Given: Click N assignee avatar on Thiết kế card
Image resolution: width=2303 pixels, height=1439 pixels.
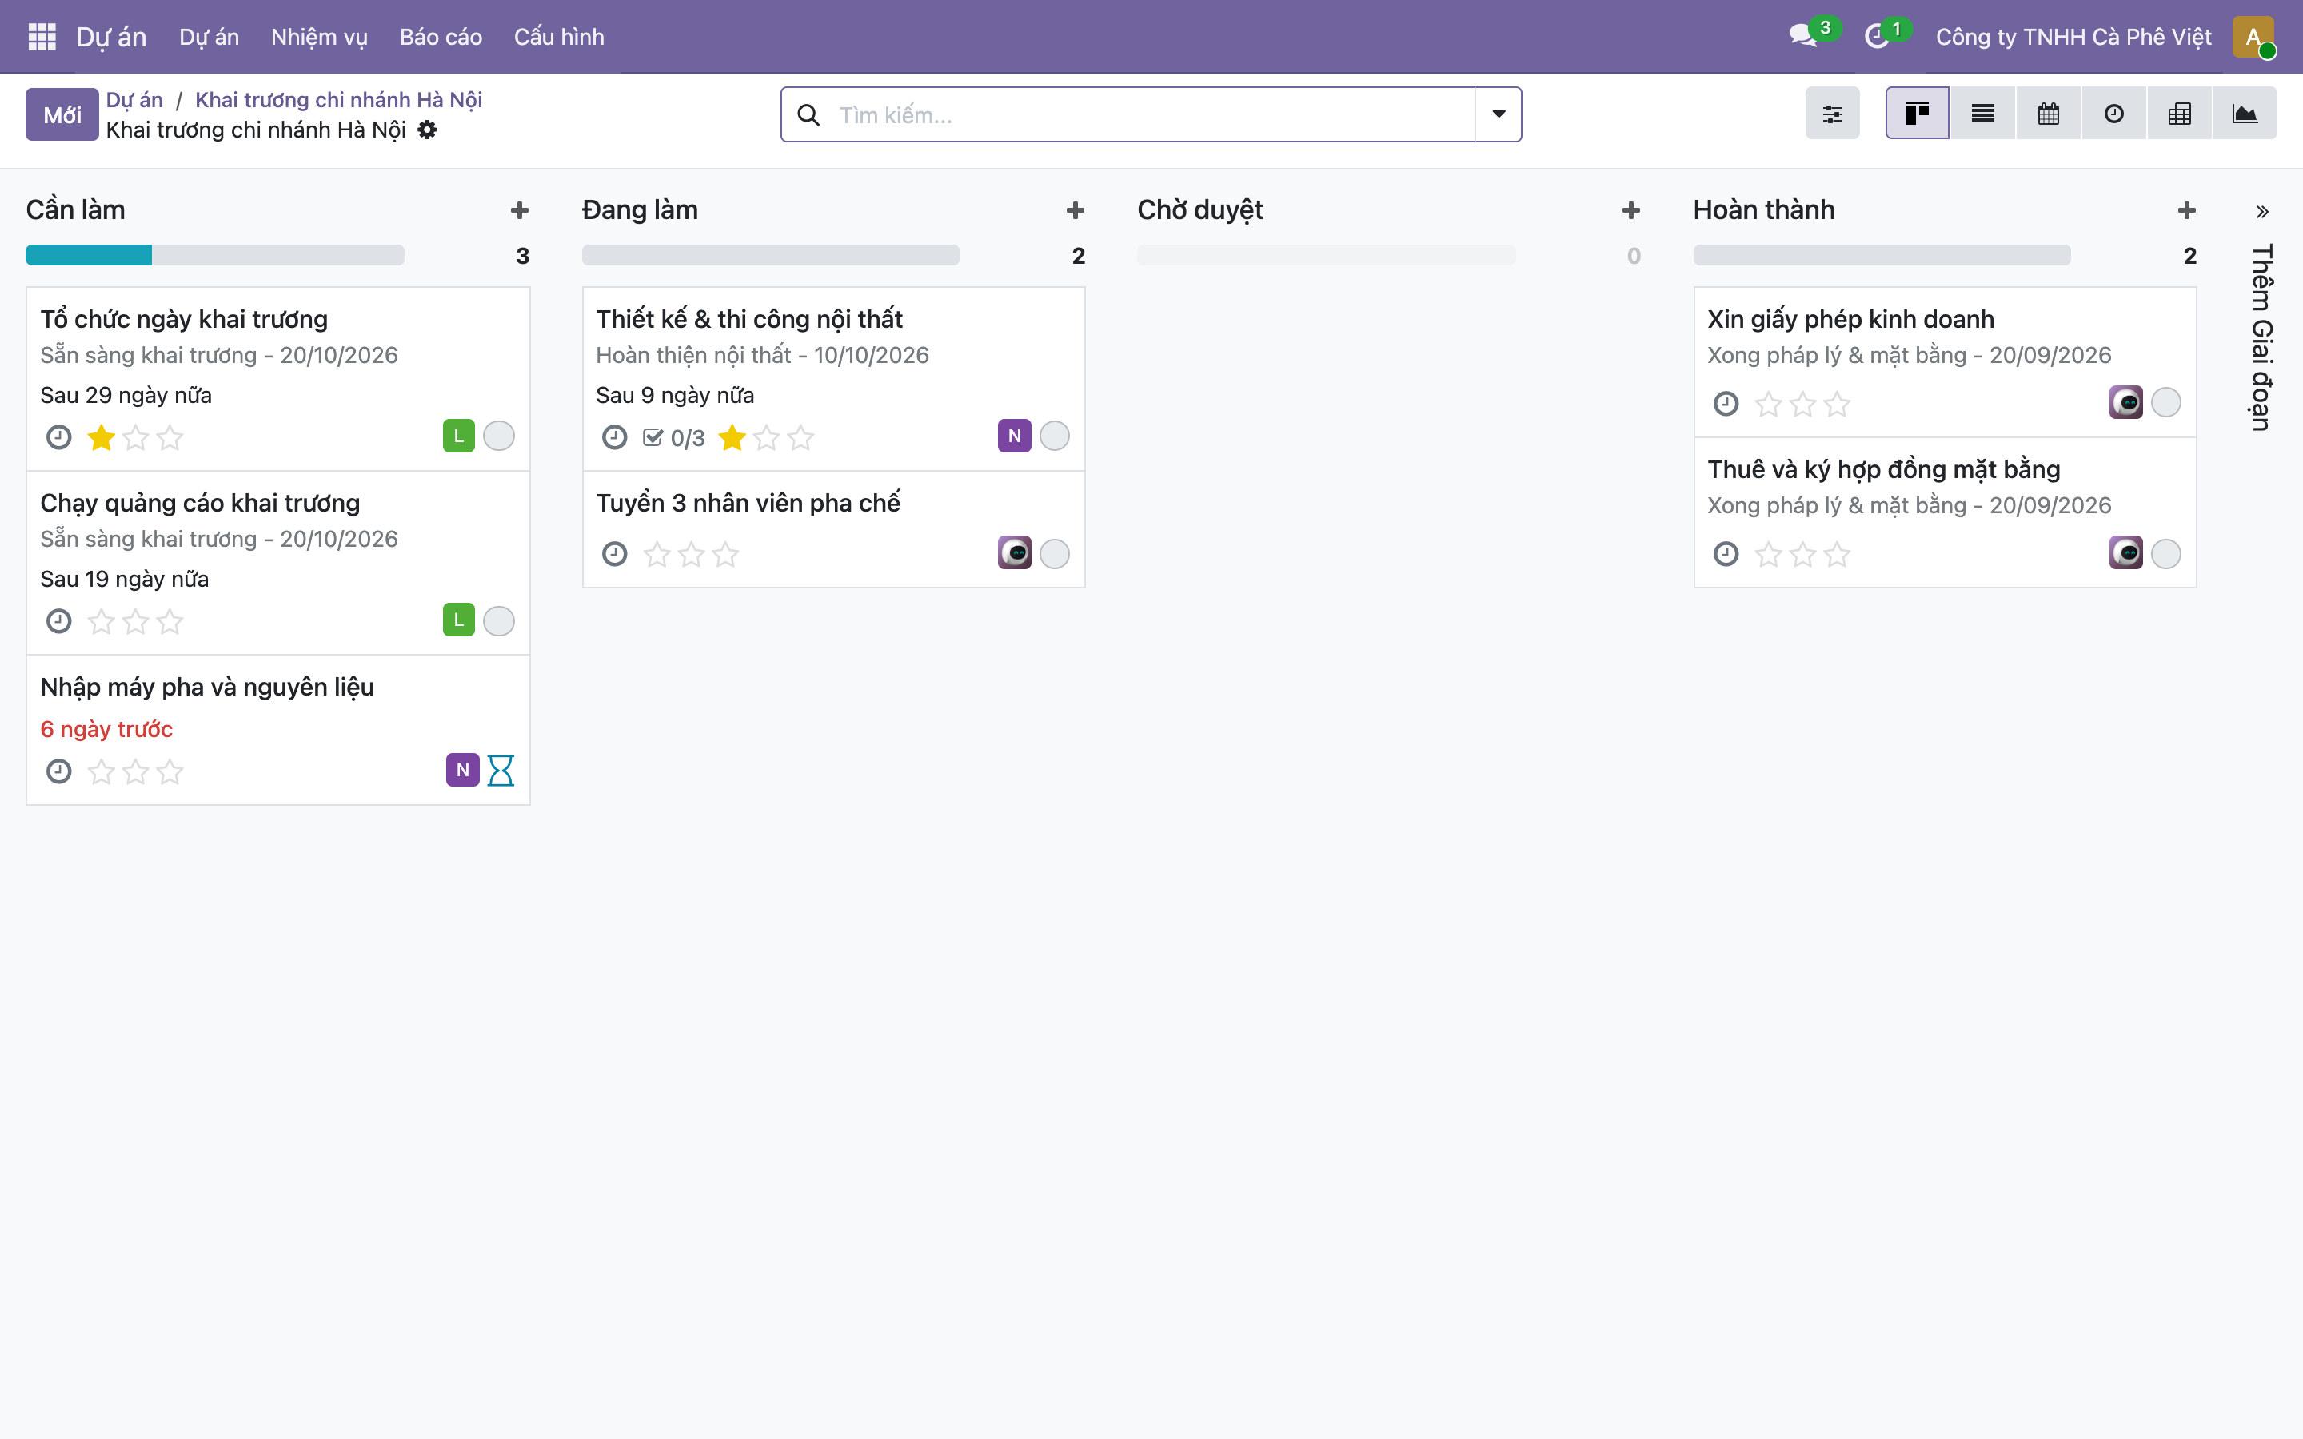Looking at the screenshot, I should pyautogui.click(x=1015, y=436).
